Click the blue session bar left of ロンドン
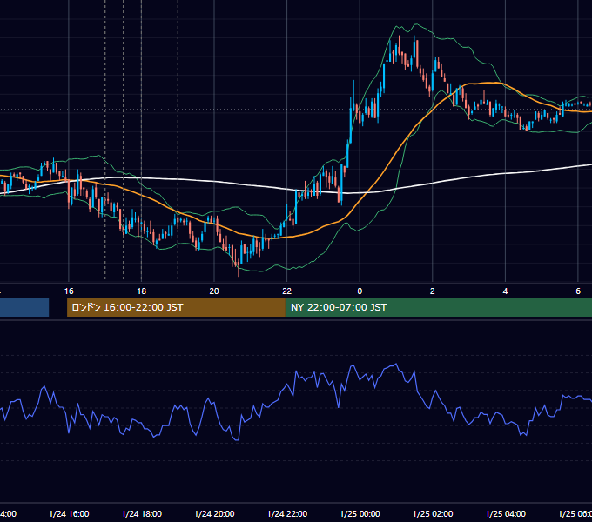Image resolution: width=592 pixels, height=522 pixels. pos(24,307)
